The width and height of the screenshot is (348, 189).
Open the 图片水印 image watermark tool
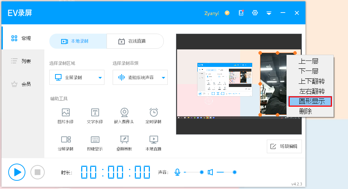[65, 116]
